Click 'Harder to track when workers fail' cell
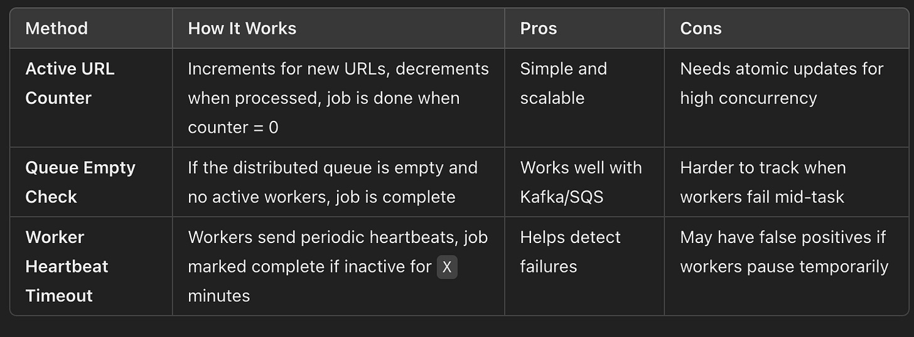This screenshot has width=914, height=337. click(787, 182)
